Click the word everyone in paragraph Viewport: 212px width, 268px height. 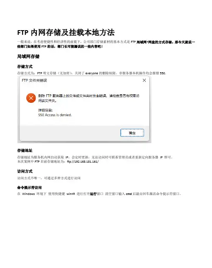point(92,73)
